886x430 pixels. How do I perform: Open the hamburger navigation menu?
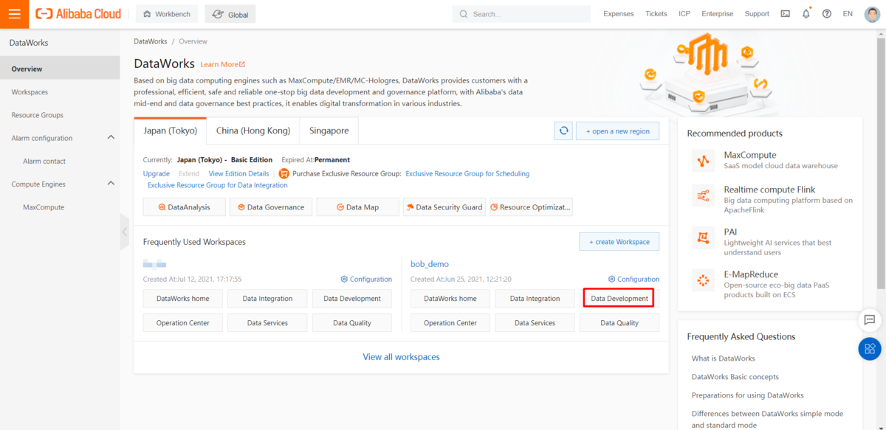point(14,14)
